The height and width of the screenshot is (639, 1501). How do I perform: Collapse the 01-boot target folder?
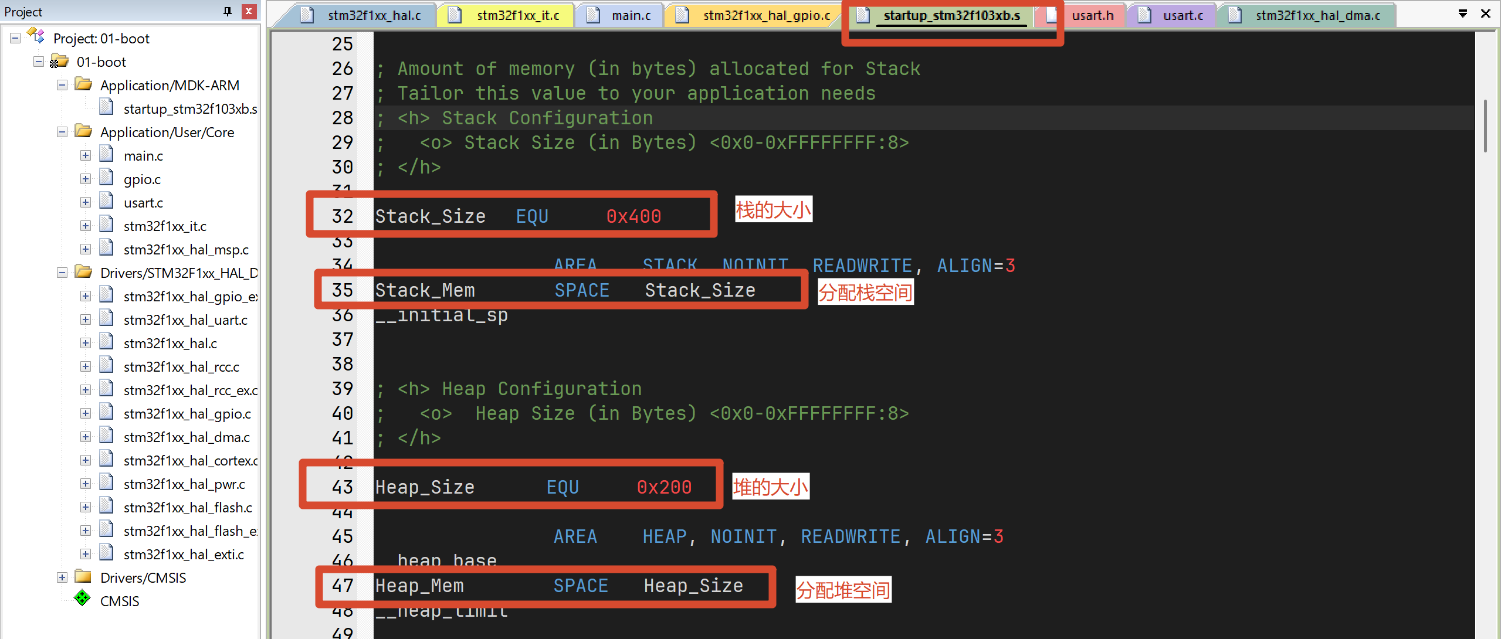click(39, 62)
